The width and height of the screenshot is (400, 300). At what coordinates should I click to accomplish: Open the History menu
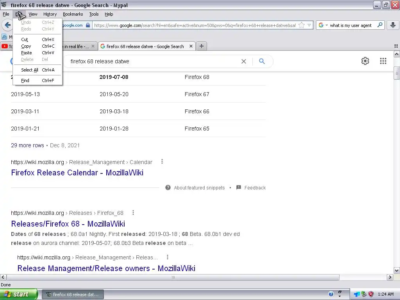click(50, 14)
